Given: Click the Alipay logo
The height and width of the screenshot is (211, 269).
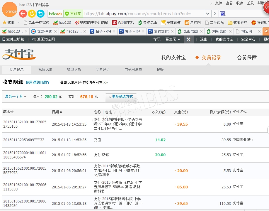Looking at the screenshot, I should (x=19, y=55).
